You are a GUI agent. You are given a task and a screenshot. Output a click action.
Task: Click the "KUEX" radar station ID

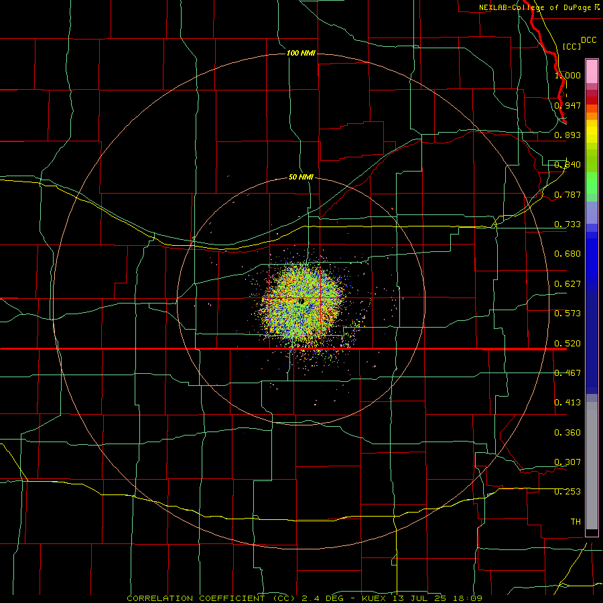(x=375, y=598)
